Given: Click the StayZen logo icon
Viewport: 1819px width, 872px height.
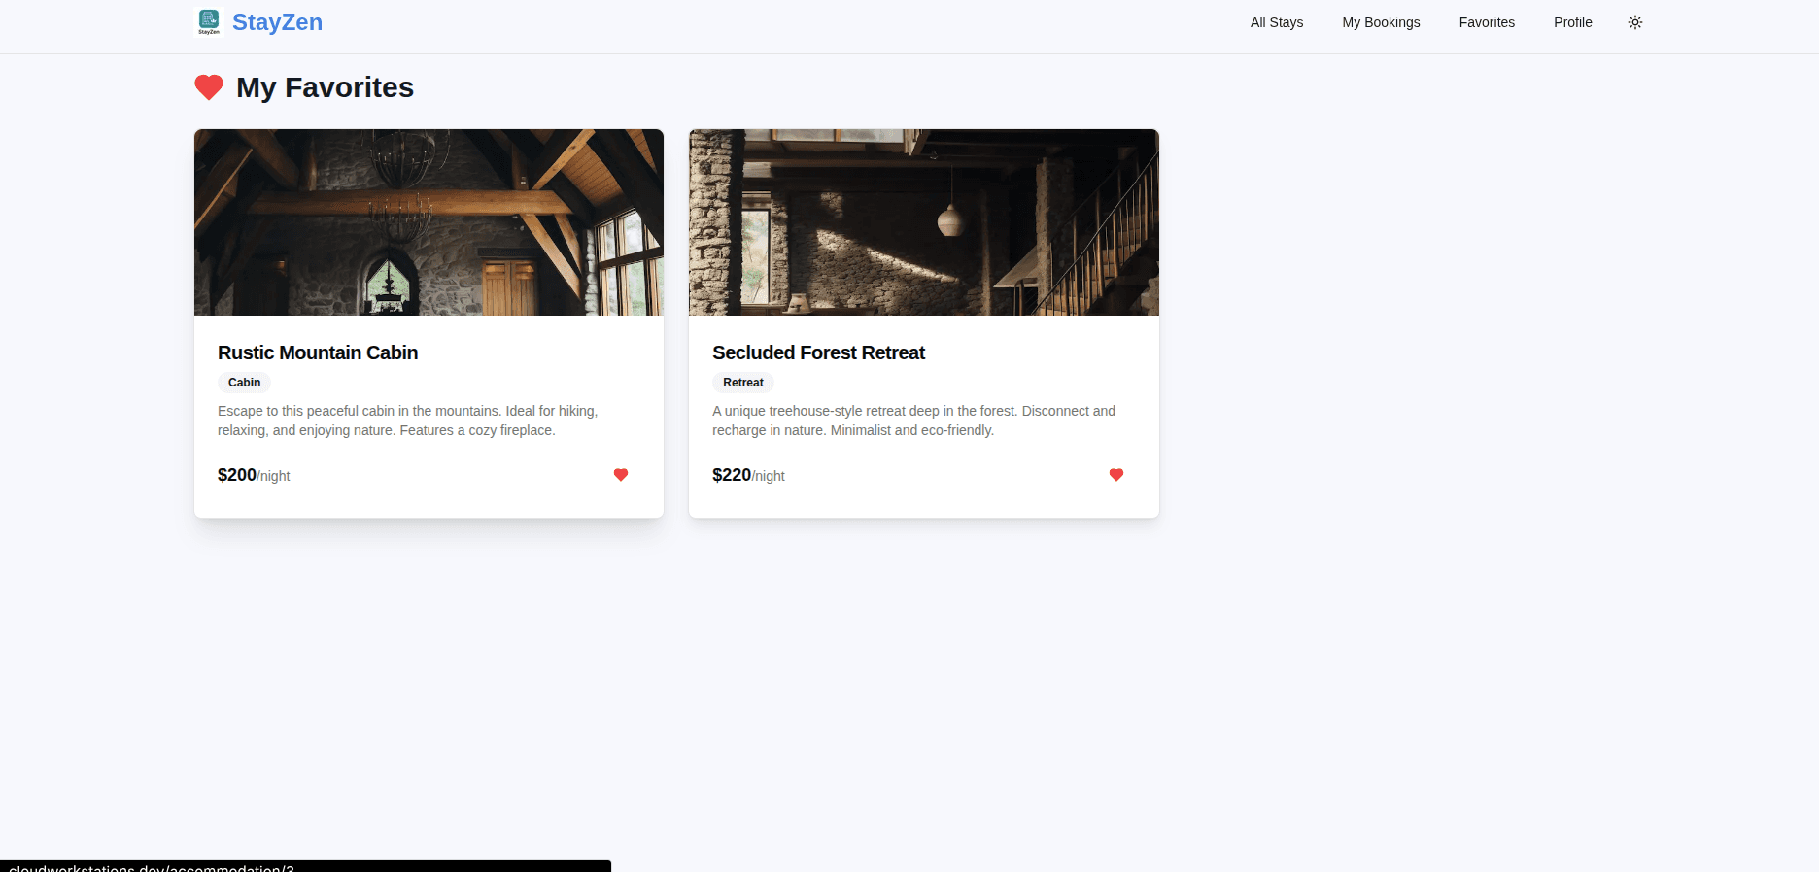Looking at the screenshot, I should (209, 22).
